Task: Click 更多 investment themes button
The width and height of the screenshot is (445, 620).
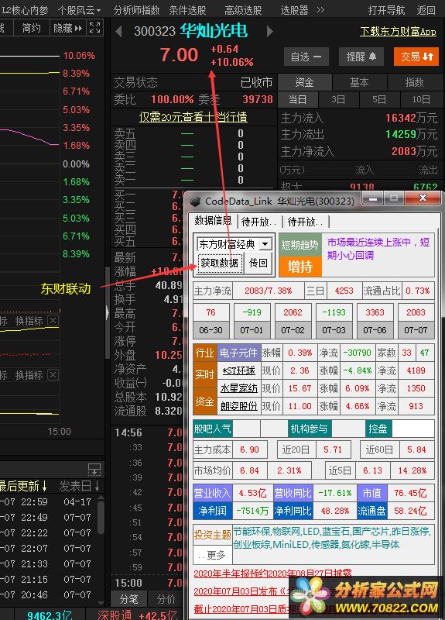Action: tap(212, 555)
